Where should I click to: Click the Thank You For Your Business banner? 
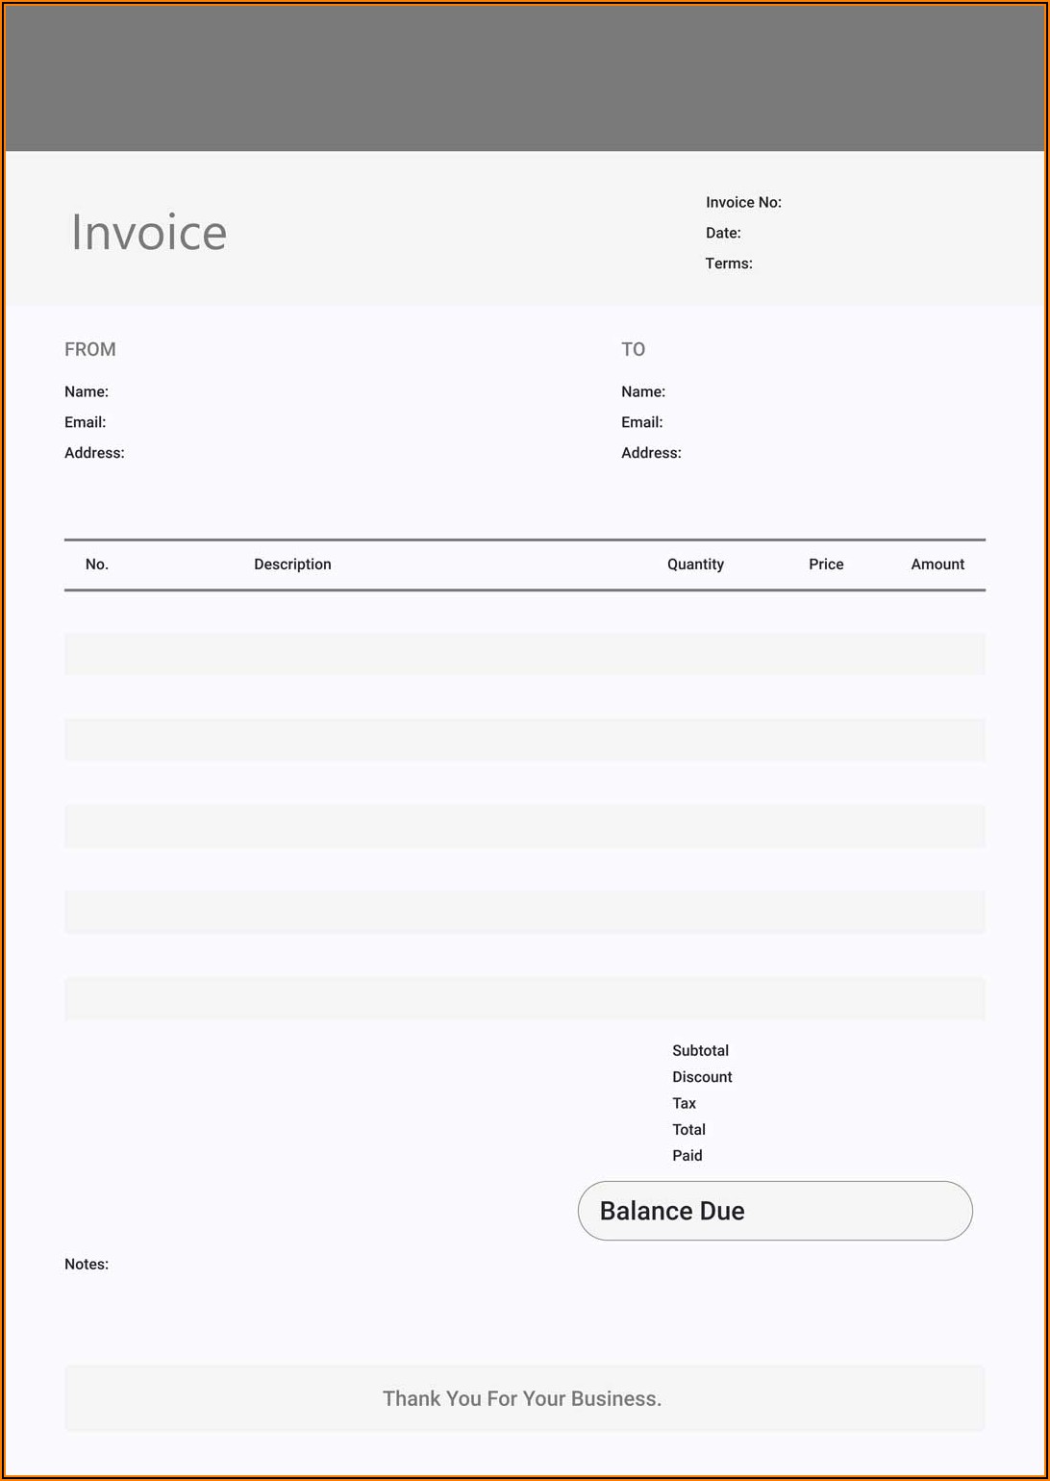click(523, 1398)
